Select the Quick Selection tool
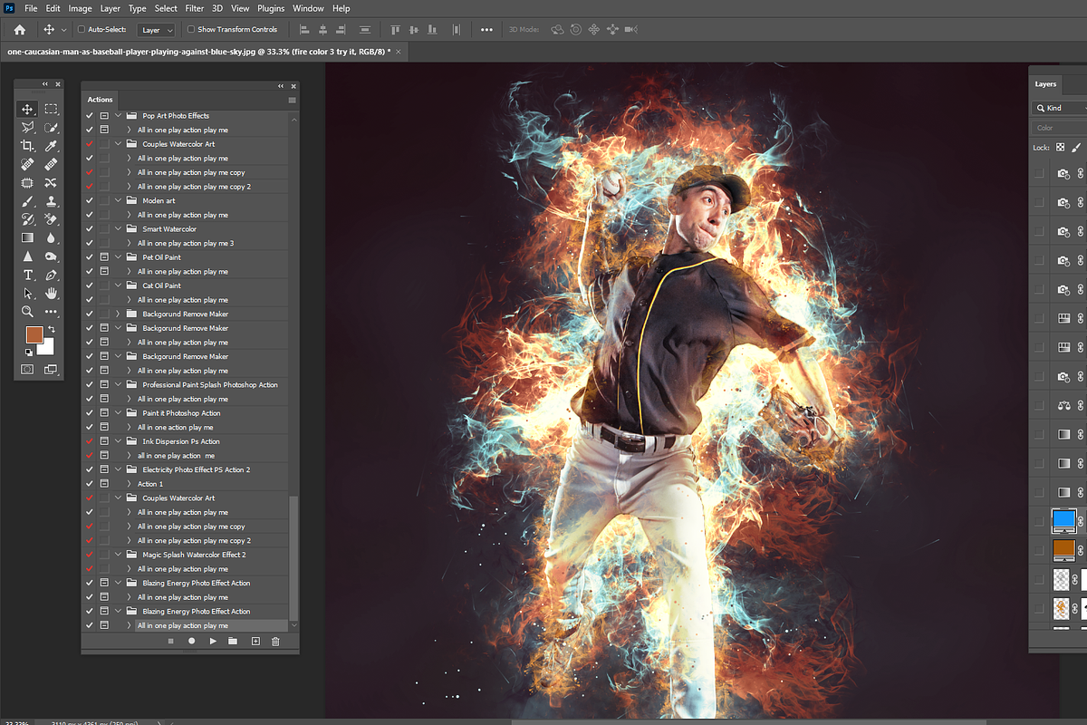 click(x=51, y=128)
